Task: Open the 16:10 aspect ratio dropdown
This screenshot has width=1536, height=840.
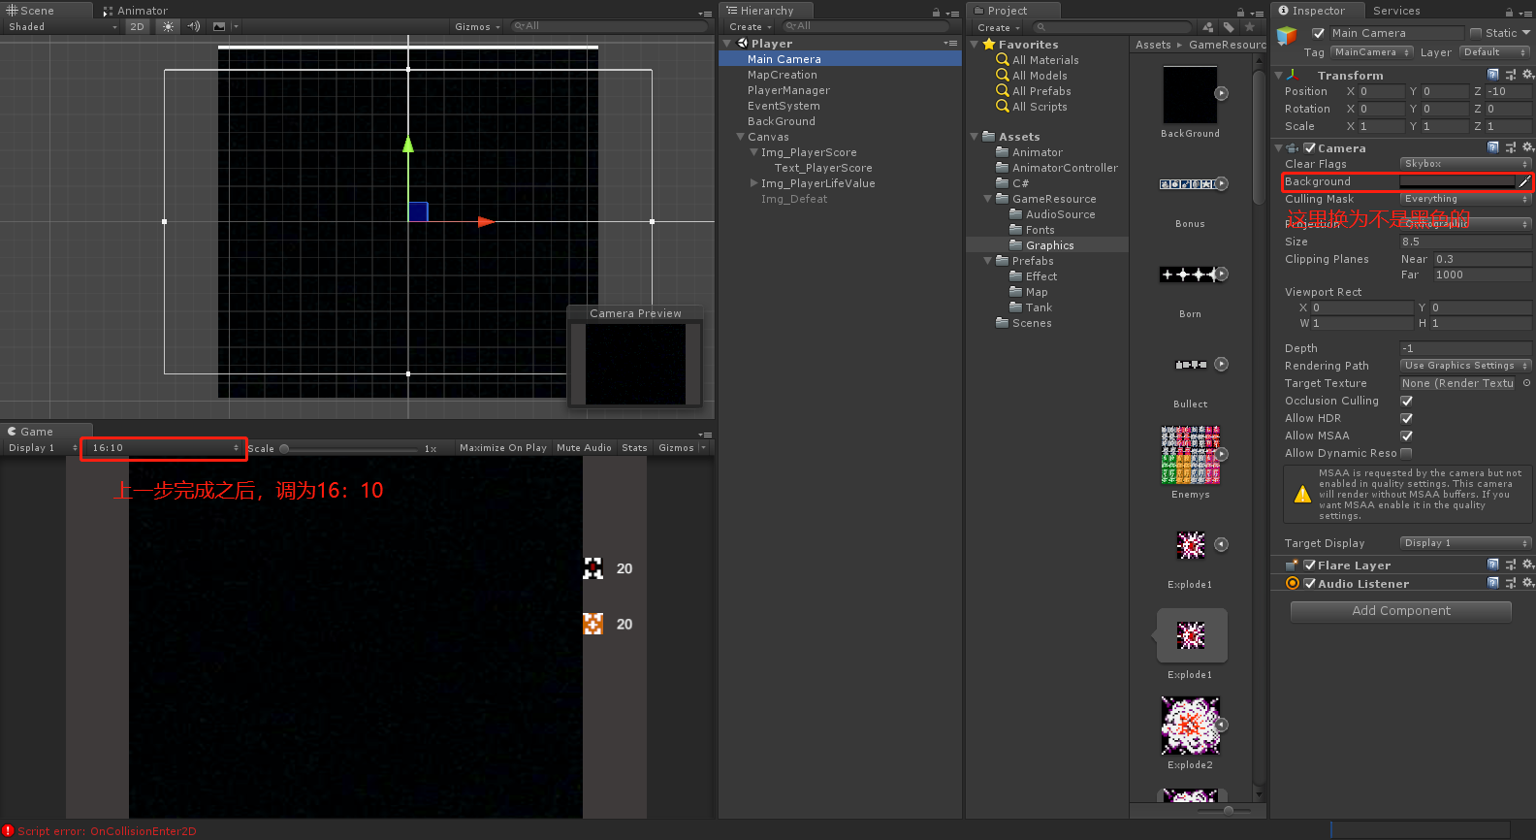Action: click(163, 448)
